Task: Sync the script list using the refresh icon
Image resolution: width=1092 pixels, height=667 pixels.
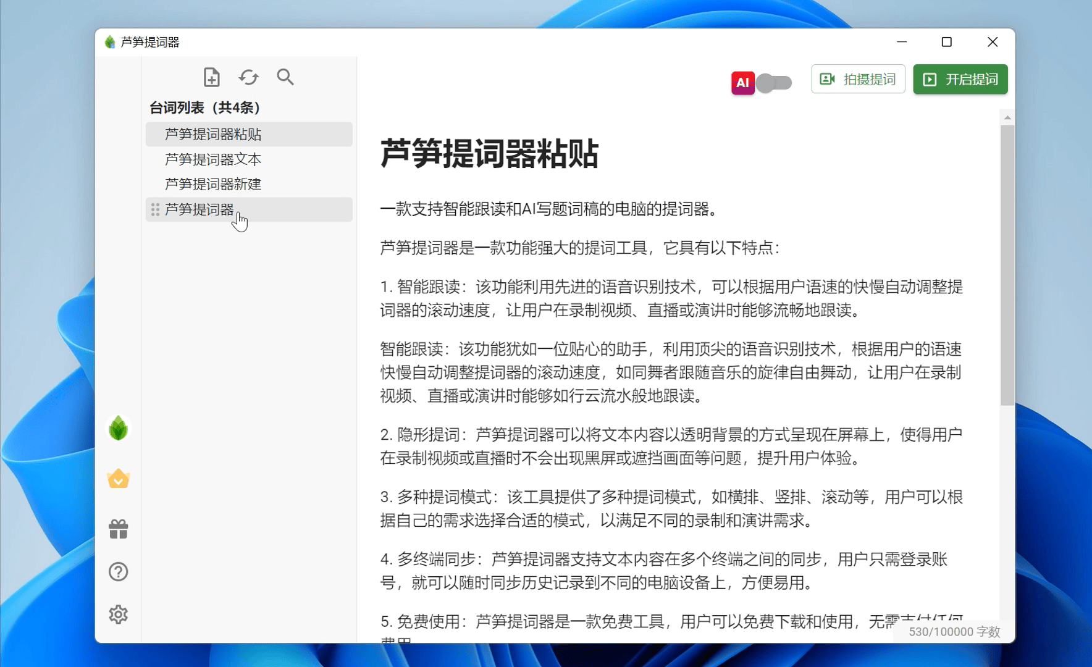Action: point(249,77)
